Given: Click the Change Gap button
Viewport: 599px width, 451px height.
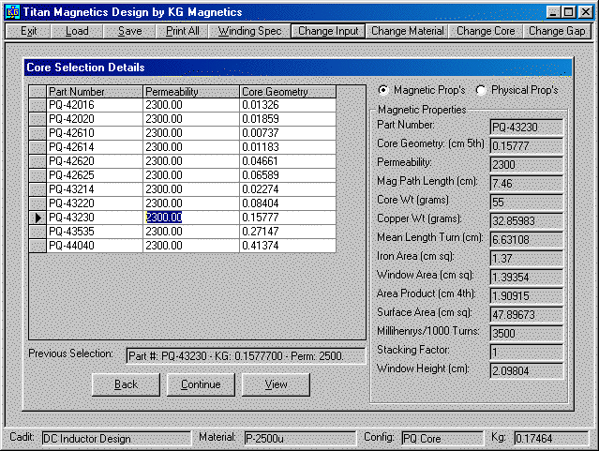Looking at the screenshot, I should coord(557,31).
